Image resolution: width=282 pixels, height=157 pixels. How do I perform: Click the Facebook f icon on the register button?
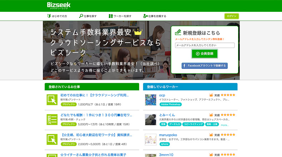click(x=184, y=66)
